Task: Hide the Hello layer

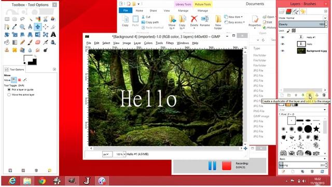Action: point(282,44)
